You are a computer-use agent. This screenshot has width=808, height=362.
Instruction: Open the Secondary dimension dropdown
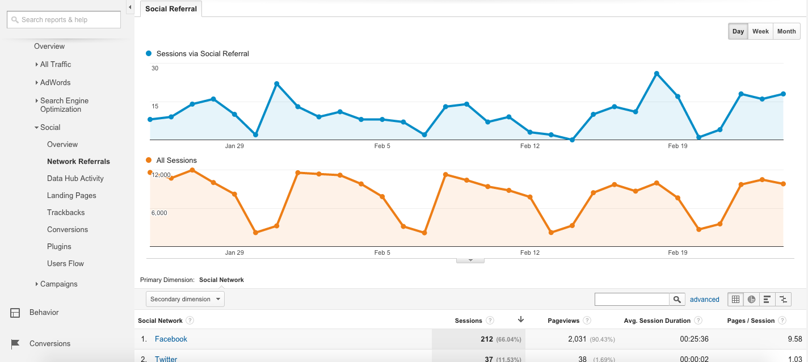coord(185,299)
